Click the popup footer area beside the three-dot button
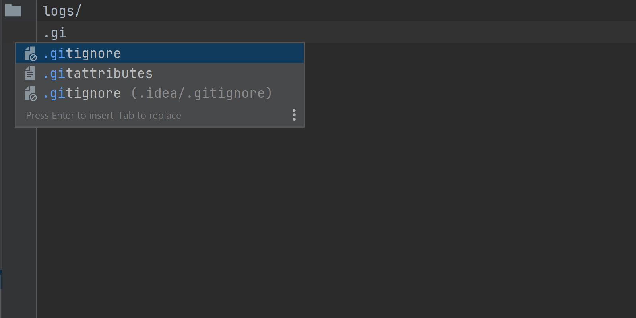This screenshot has height=318, width=636. [235, 115]
